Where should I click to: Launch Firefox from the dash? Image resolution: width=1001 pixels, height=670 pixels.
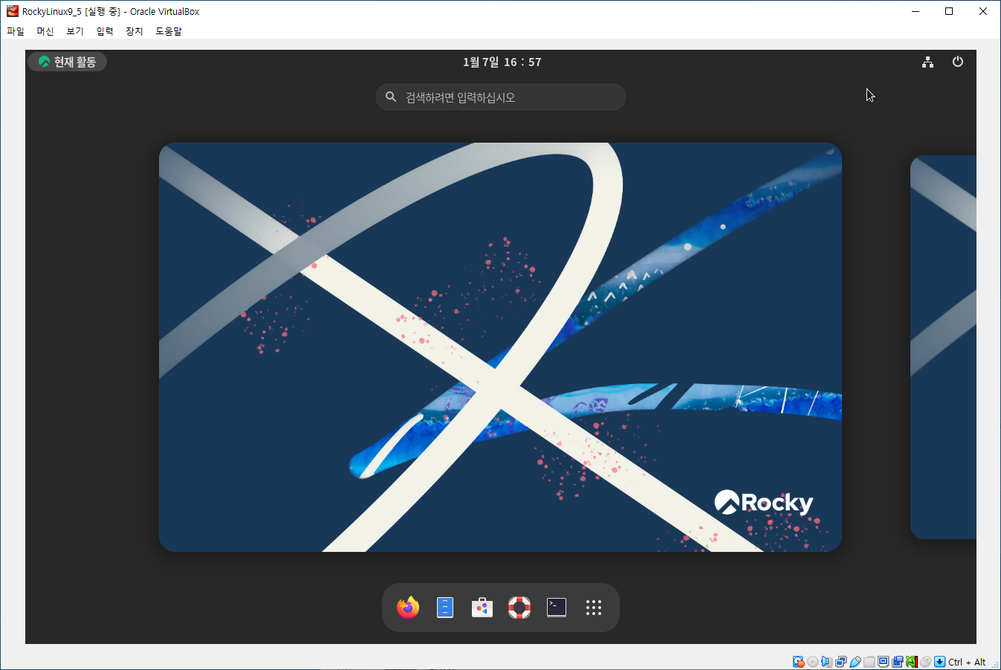[x=408, y=608]
